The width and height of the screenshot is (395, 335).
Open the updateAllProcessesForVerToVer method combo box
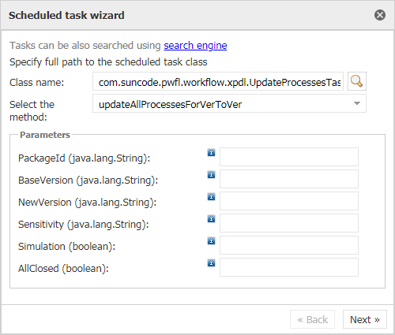tap(229, 103)
